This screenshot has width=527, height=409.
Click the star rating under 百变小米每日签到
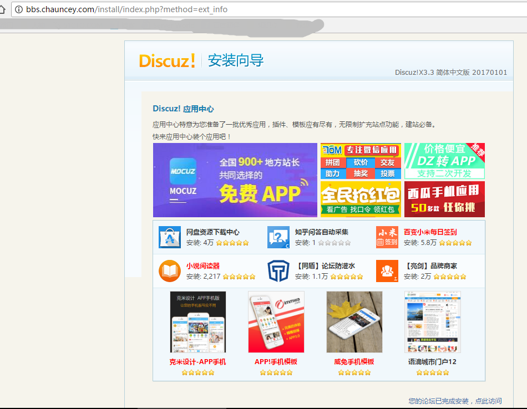pos(455,243)
